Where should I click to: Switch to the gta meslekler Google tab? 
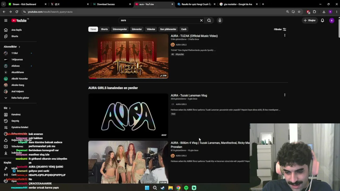coord(238,4)
